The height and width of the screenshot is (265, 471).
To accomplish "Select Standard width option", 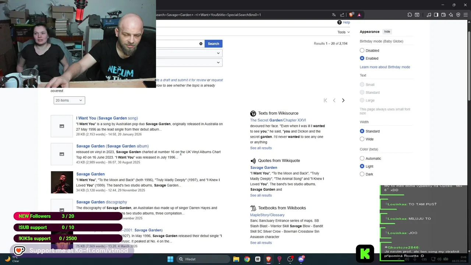I will [x=362, y=131].
